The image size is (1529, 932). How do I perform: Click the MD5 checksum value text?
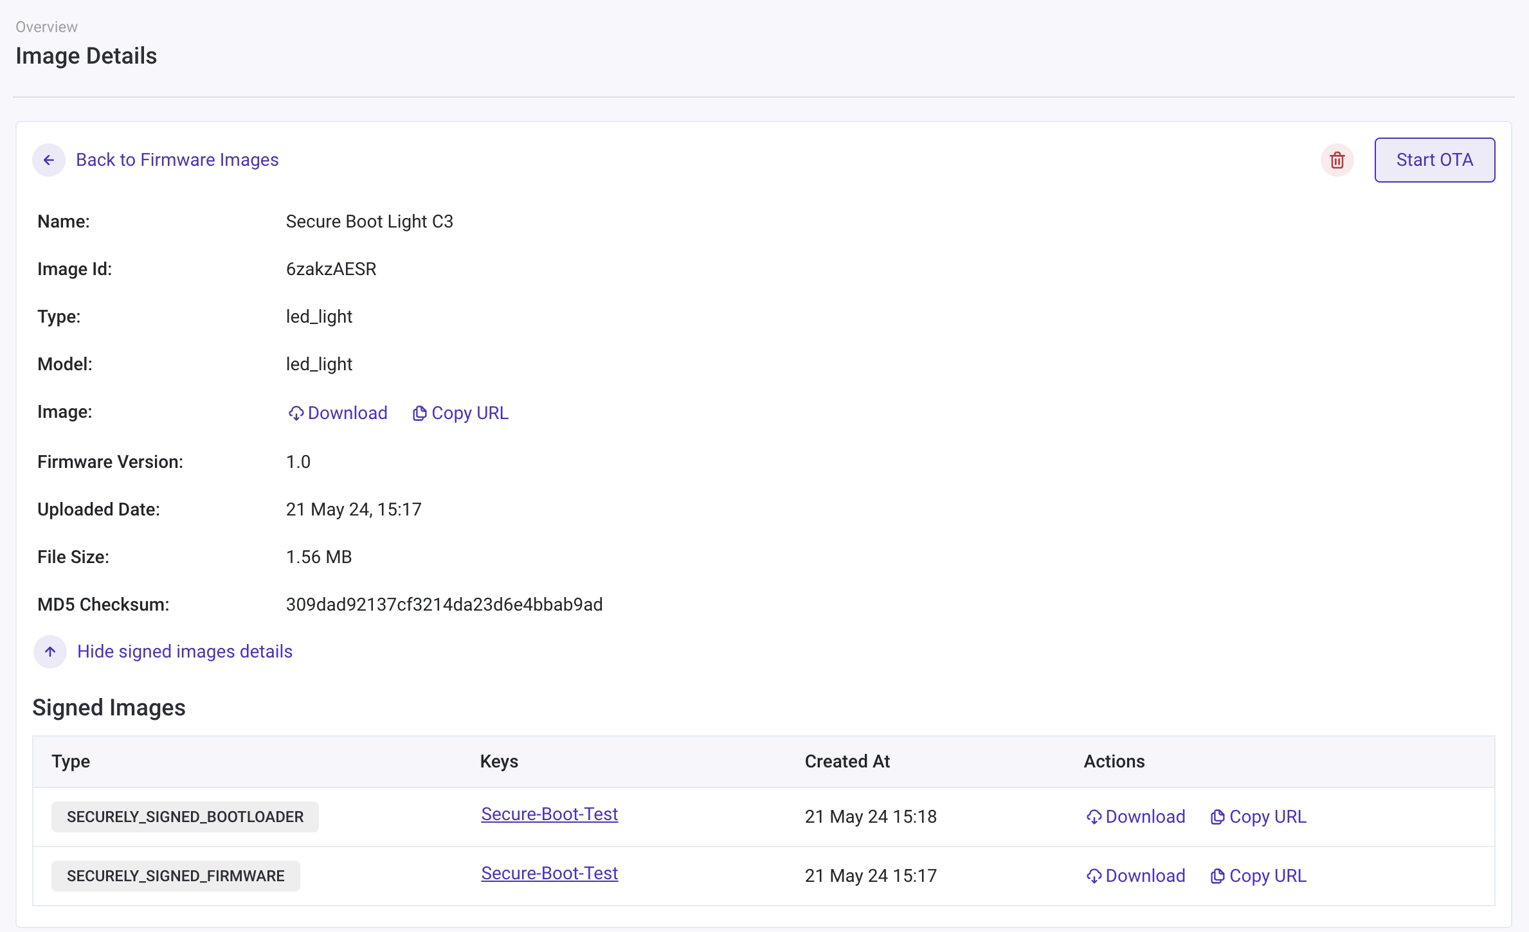click(444, 605)
